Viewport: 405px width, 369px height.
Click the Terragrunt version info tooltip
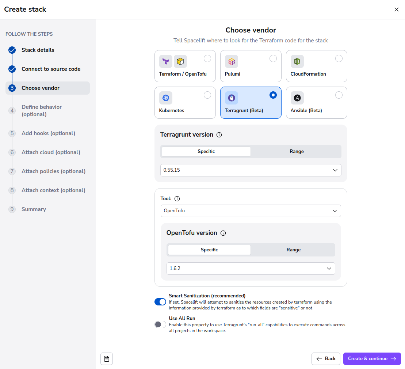[x=219, y=134]
